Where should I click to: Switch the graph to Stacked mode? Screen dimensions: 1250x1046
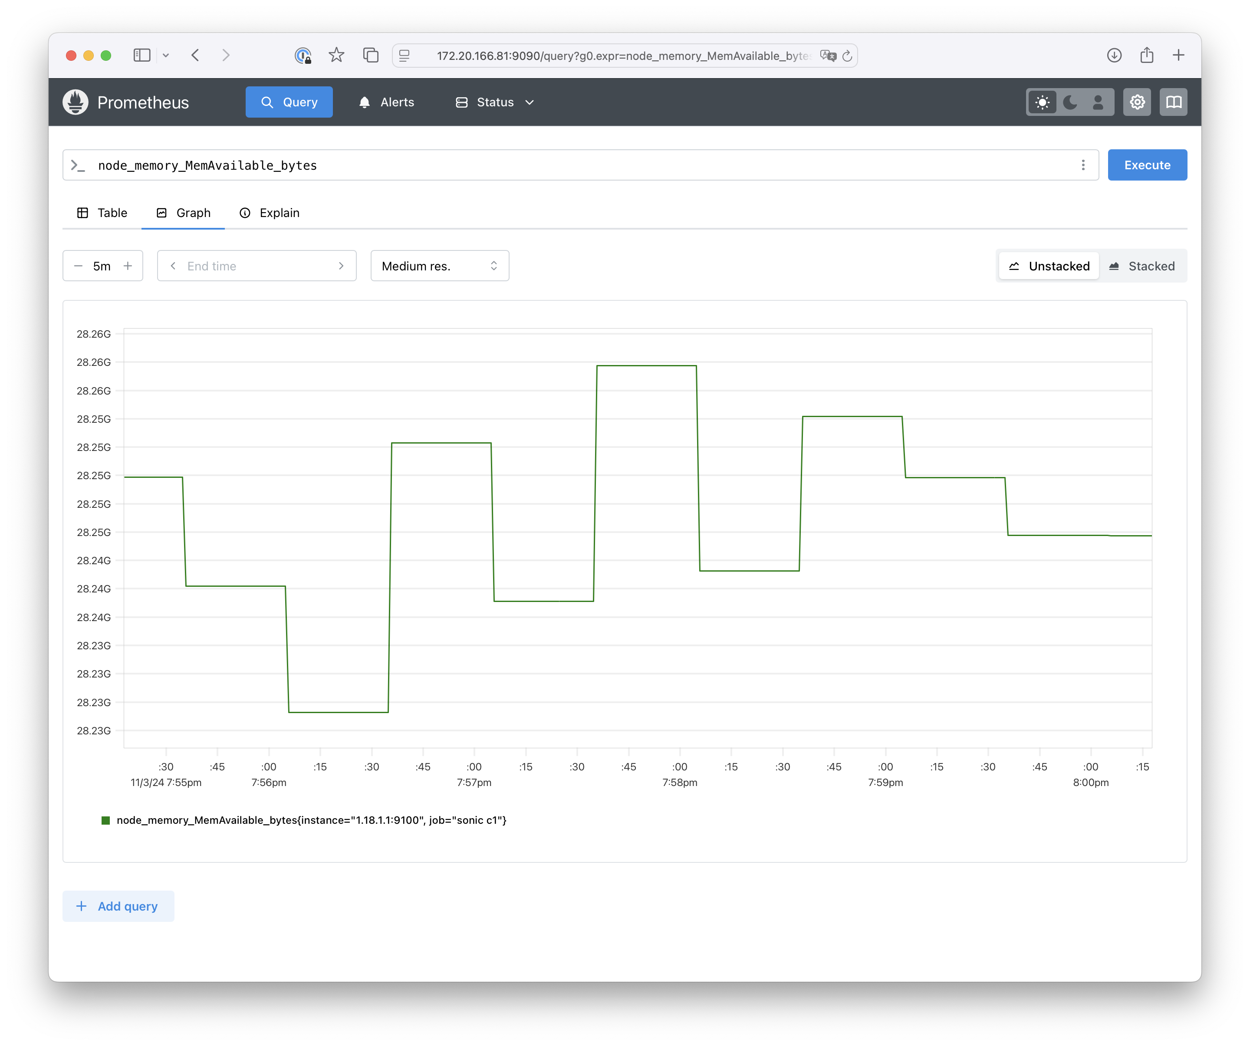pos(1143,266)
